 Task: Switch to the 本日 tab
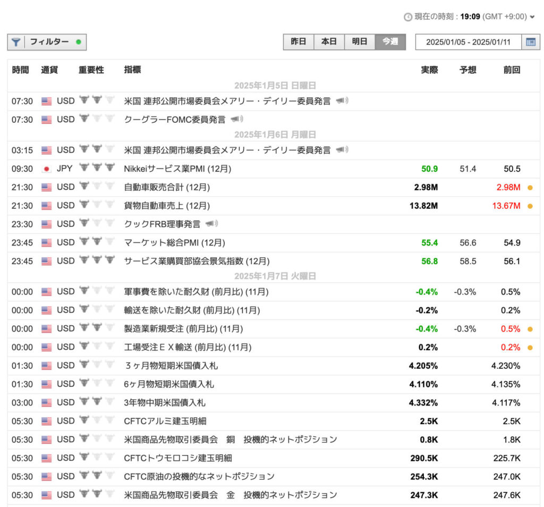pos(329,41)
